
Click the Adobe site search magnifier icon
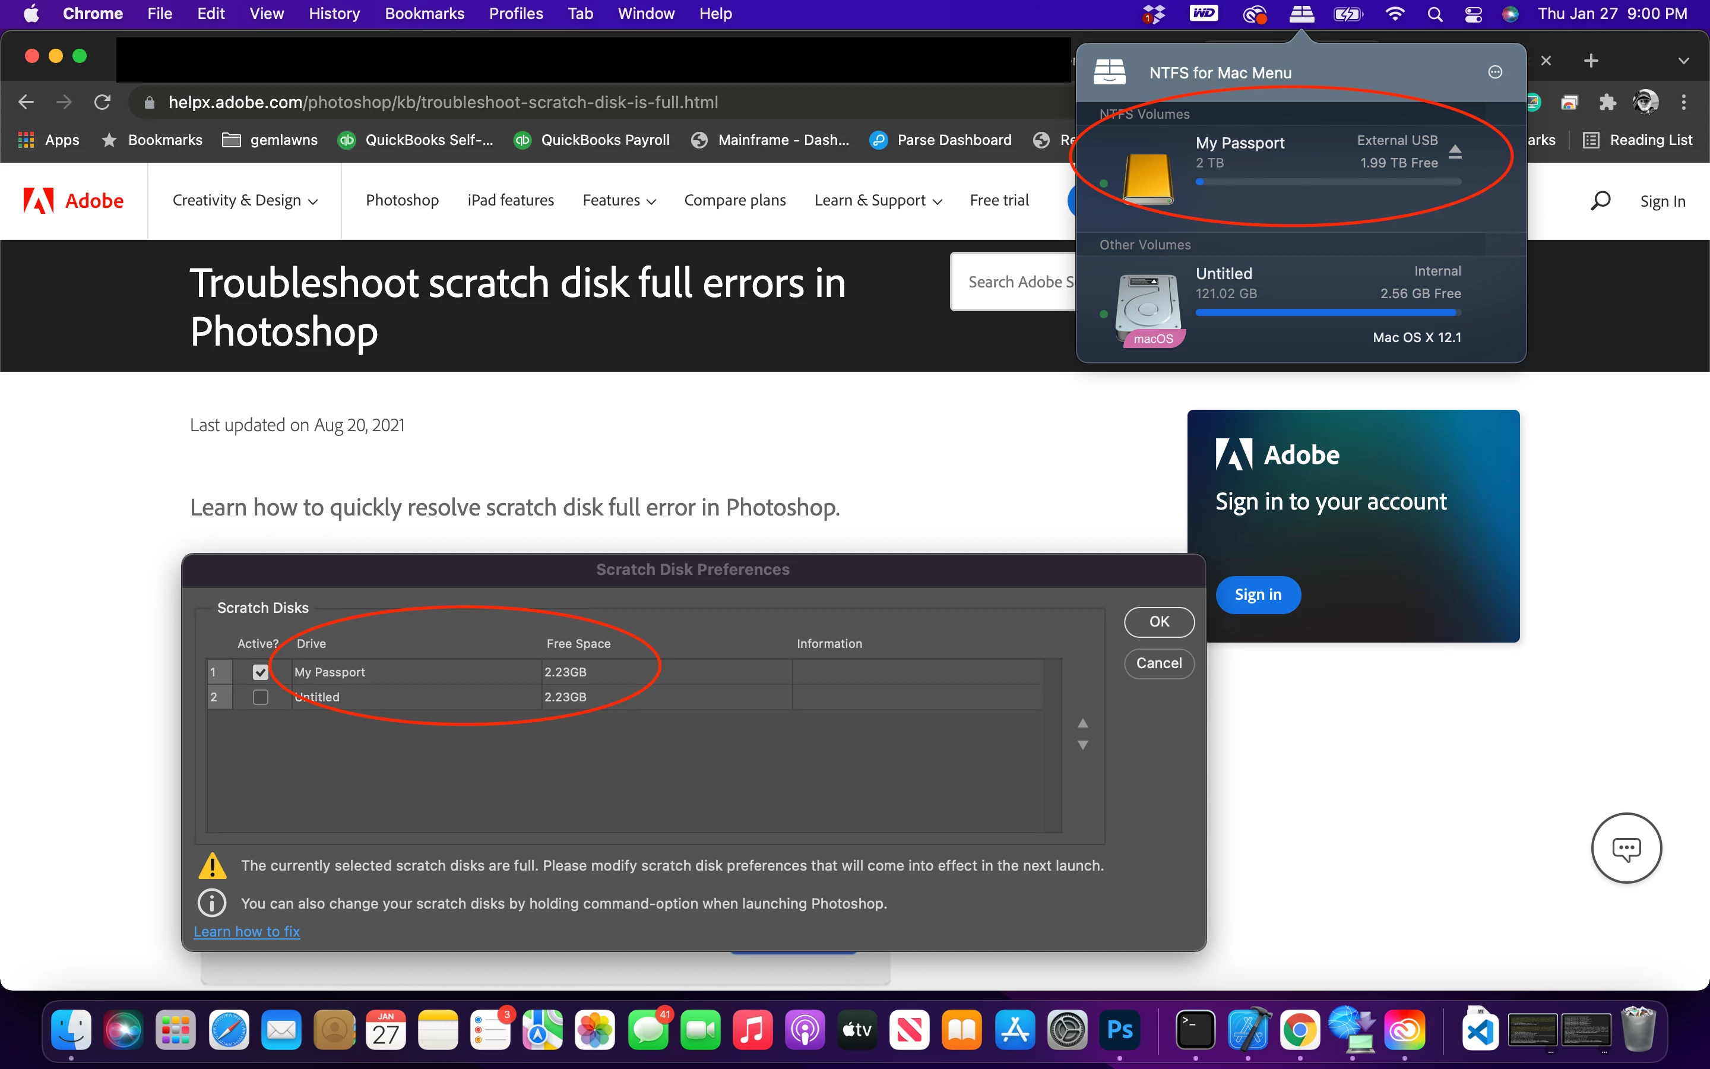click(x=1600, y=201)
